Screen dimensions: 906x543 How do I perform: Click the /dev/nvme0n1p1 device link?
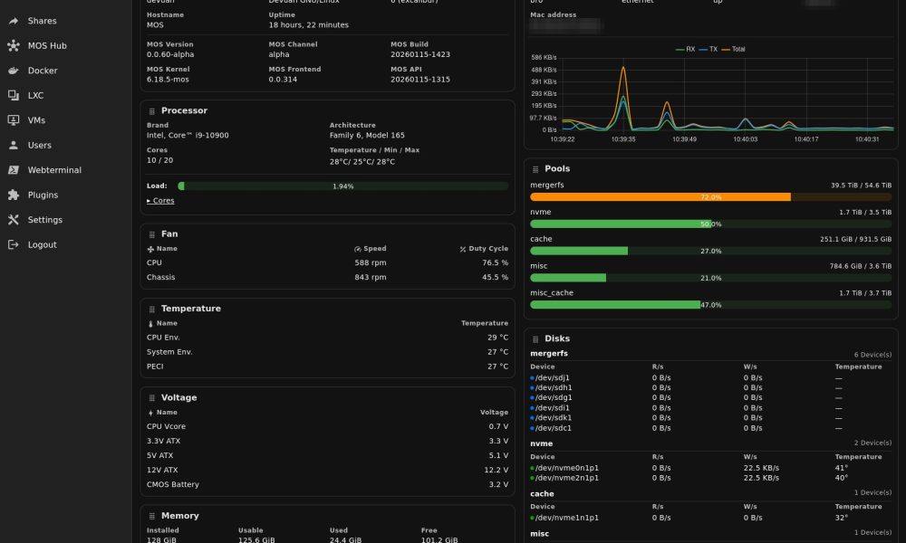566,469
